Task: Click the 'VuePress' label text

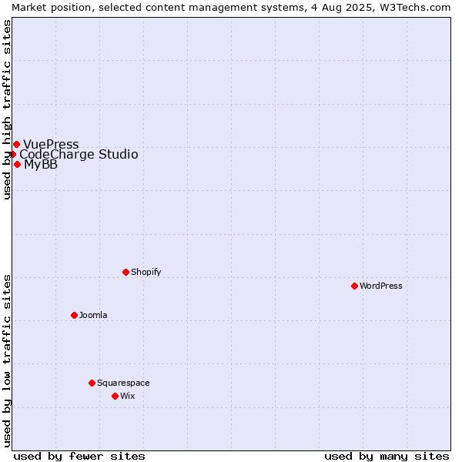Action: [x=51, y=145]
